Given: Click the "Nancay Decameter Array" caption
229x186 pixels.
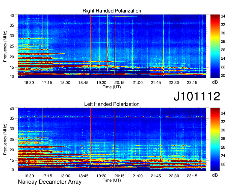Looking at the screenshot, I should click(50, 182).
